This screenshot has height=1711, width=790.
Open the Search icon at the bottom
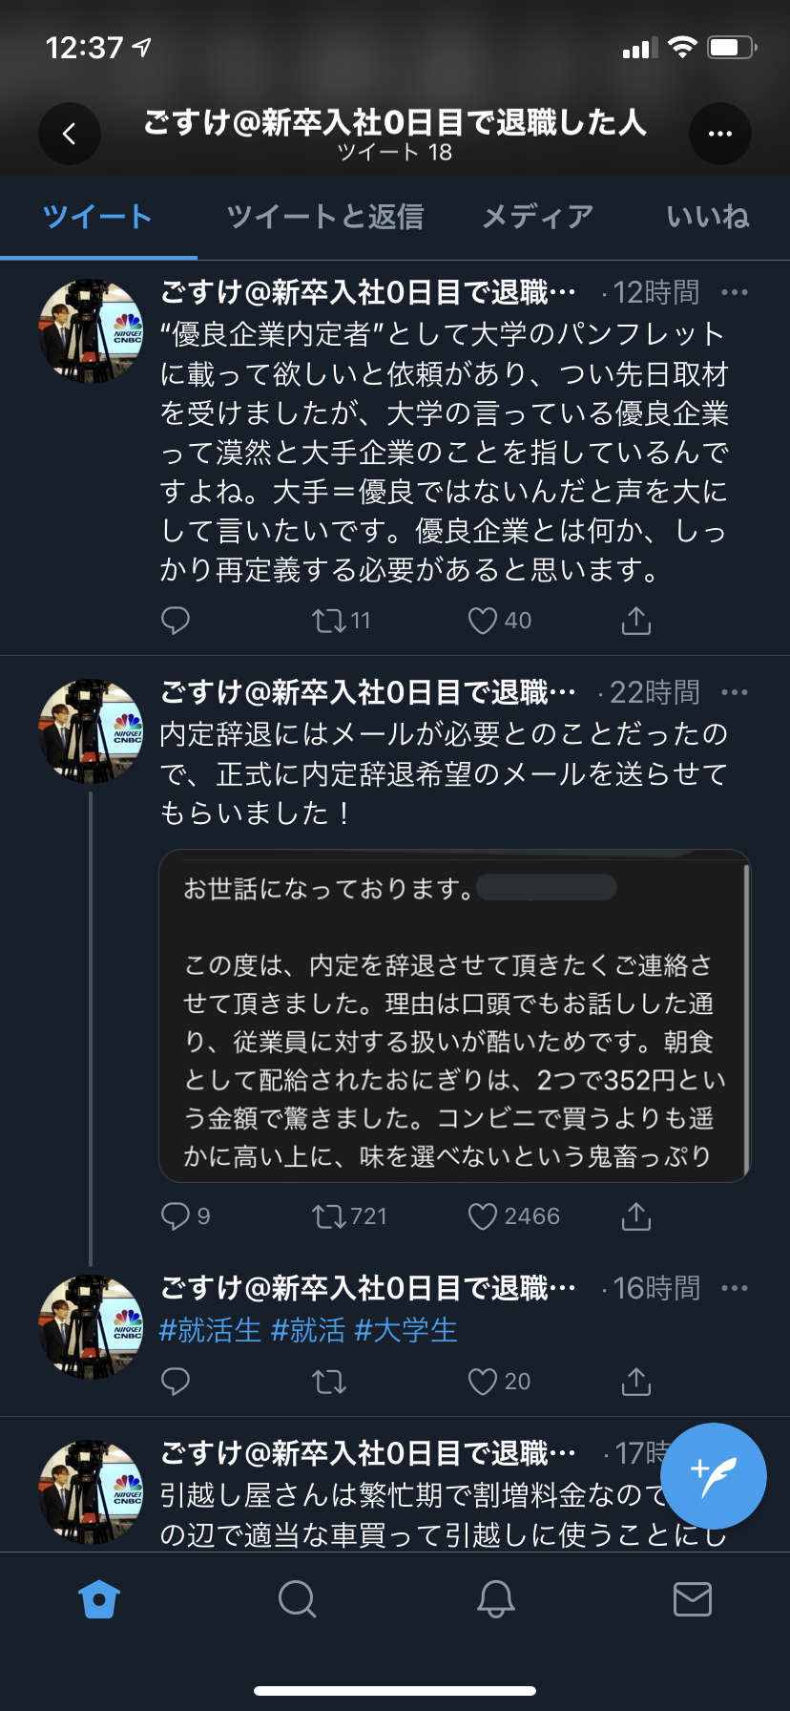tap(296, 1599)
